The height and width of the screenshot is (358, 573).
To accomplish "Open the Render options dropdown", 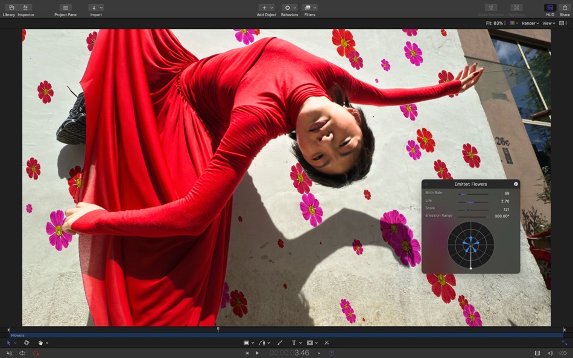I will 531,23.
